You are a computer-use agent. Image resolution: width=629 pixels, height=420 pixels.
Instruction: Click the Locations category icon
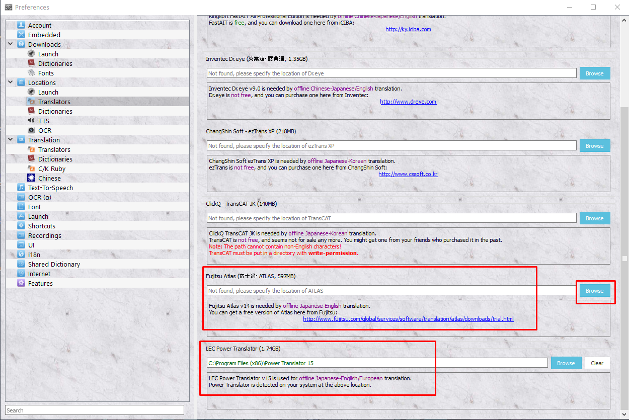click(21, 82)
